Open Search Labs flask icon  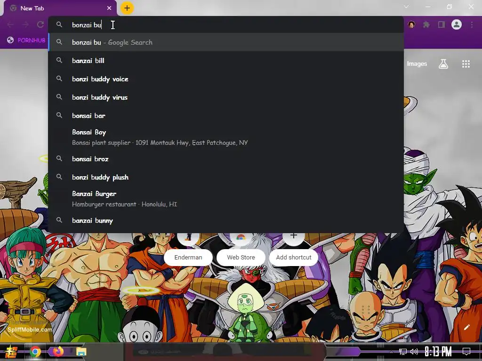[x=443, y=64]
